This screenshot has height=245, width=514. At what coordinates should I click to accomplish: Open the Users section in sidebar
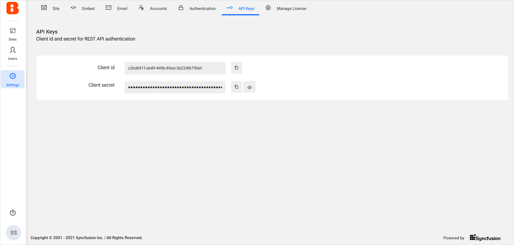click(12, 53)
